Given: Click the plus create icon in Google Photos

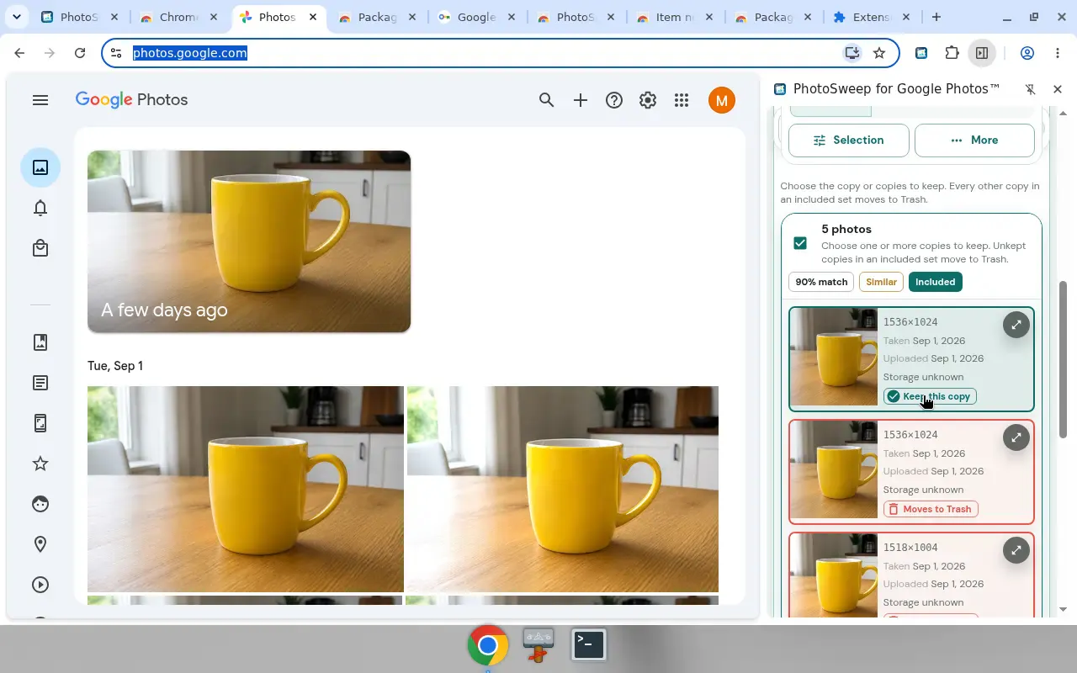Looking at the screenshot, I should 581,100.
